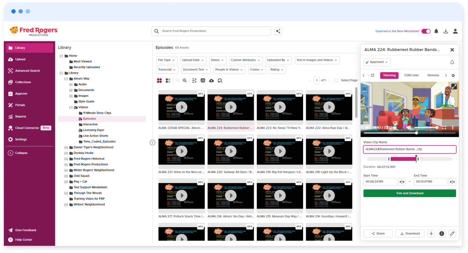This screenshot has width=468, height=253.
Task: Click the Search Fred Rogers Productions field
Action: (211, 31)
